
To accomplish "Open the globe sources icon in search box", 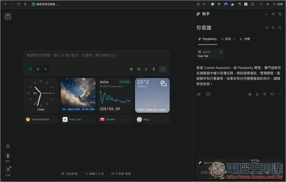I will tap(131, 69).
